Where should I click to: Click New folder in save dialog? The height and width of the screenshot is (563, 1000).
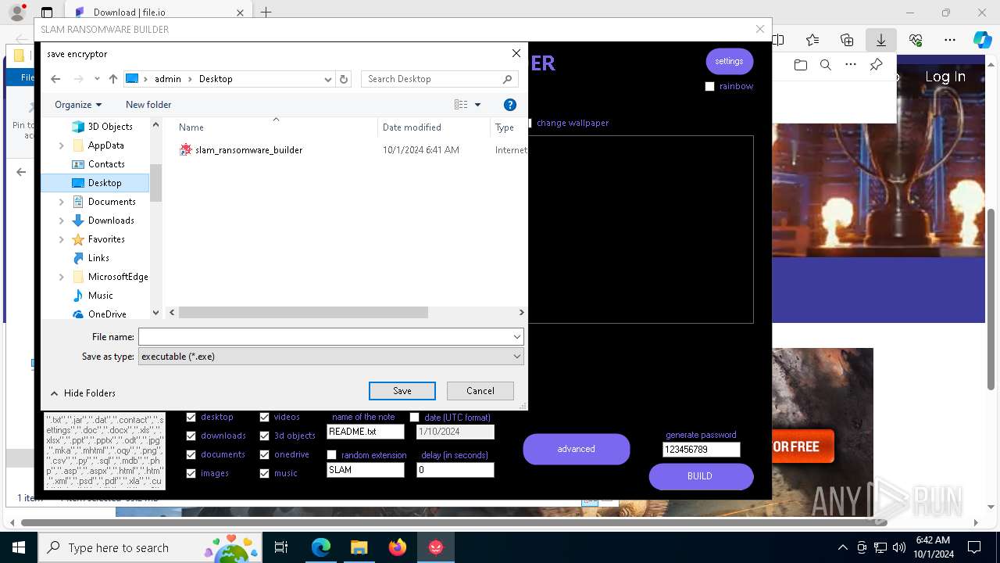click(x=148, y=105)
